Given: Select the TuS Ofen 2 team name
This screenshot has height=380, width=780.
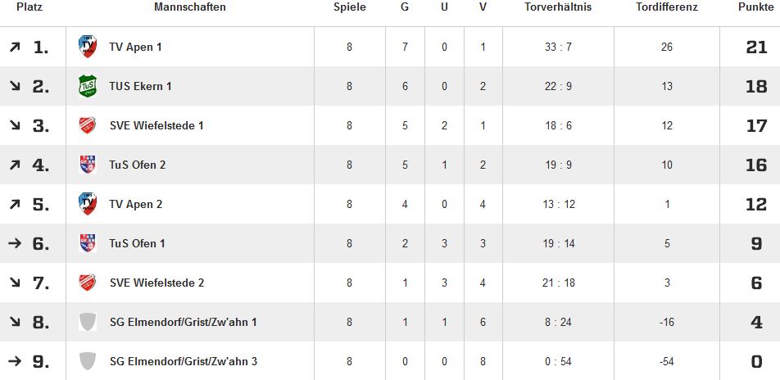Looking at the screenshot, I should click(138, 165).
